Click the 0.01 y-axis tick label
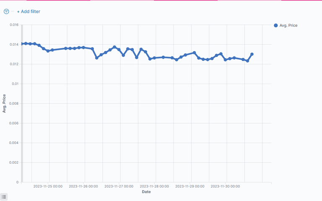This screenshot has width=322, height=201. 16,84
